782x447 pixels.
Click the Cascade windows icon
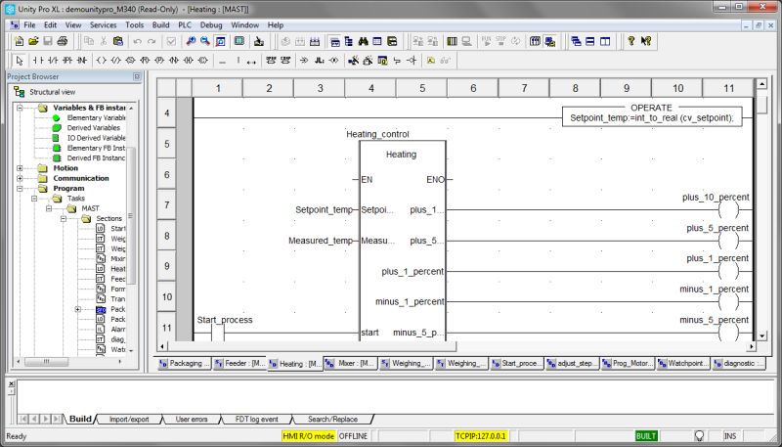point(576,41)
